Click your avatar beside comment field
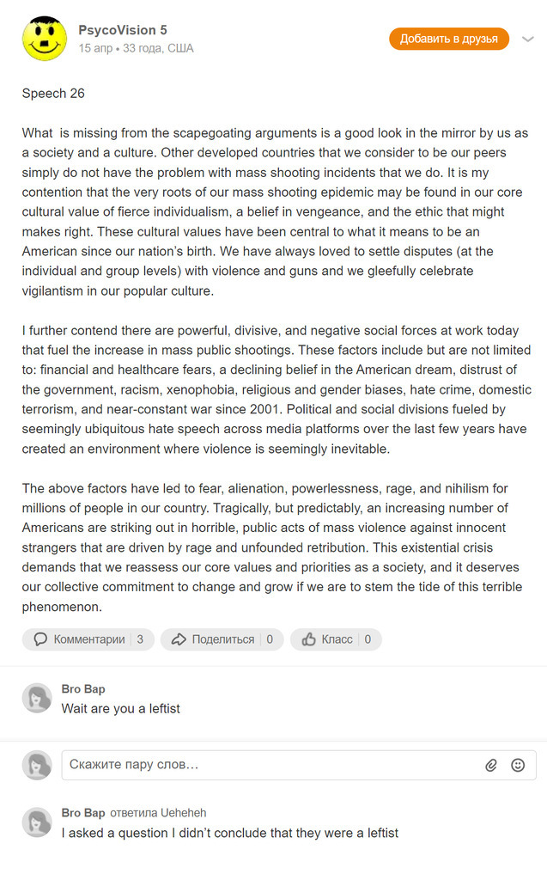Viewport: 547px width, 880px height. (x=37, y=765)
